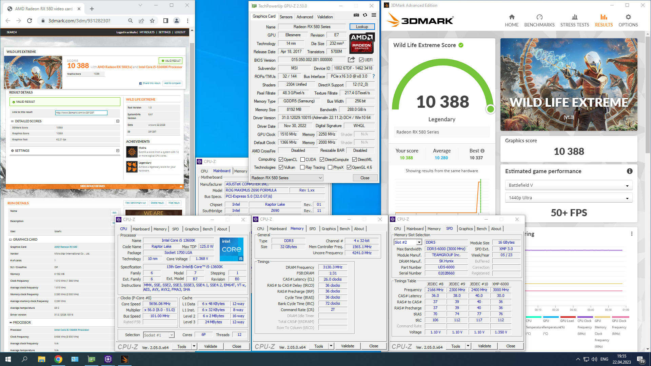
Task: Open 3DMark BENCHMARKS section
Action: [539, 21]
